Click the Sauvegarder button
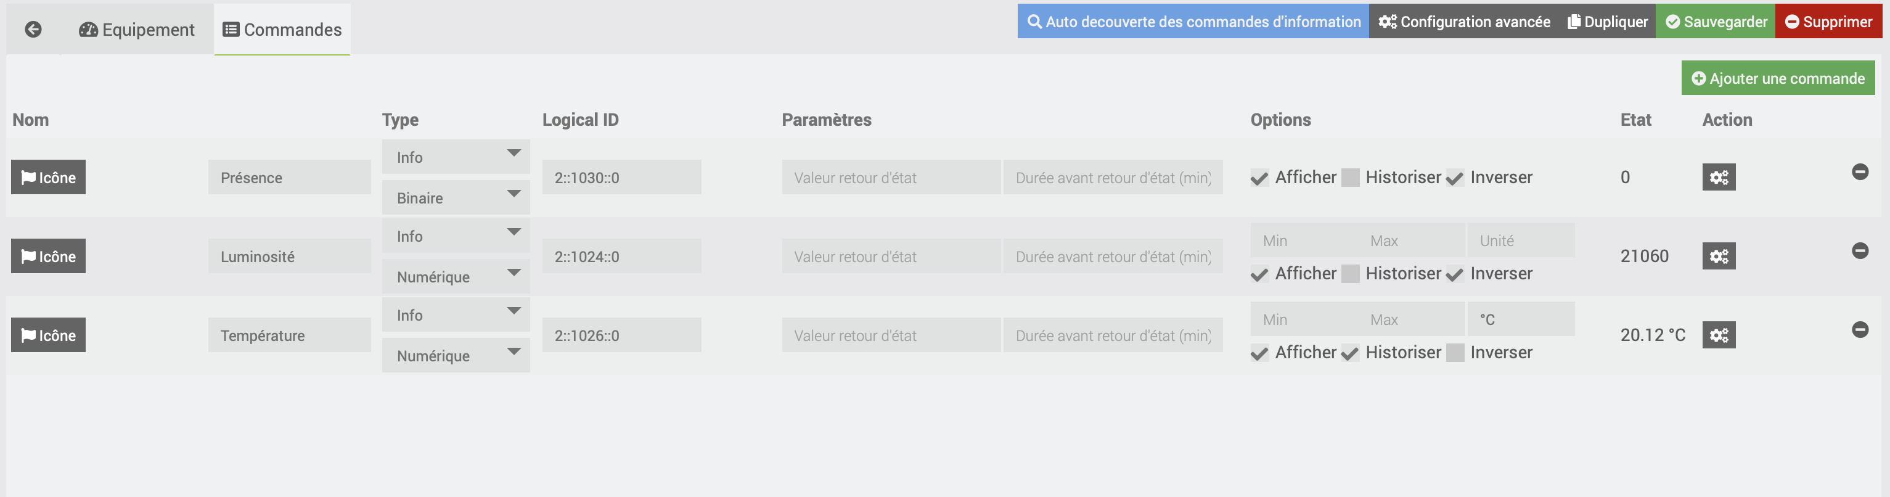The height and width of the screenshot is (497, 1890). tap(1716, 22)
